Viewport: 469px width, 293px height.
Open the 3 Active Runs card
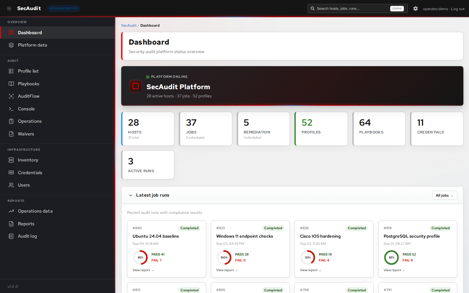tap(148, 165)
